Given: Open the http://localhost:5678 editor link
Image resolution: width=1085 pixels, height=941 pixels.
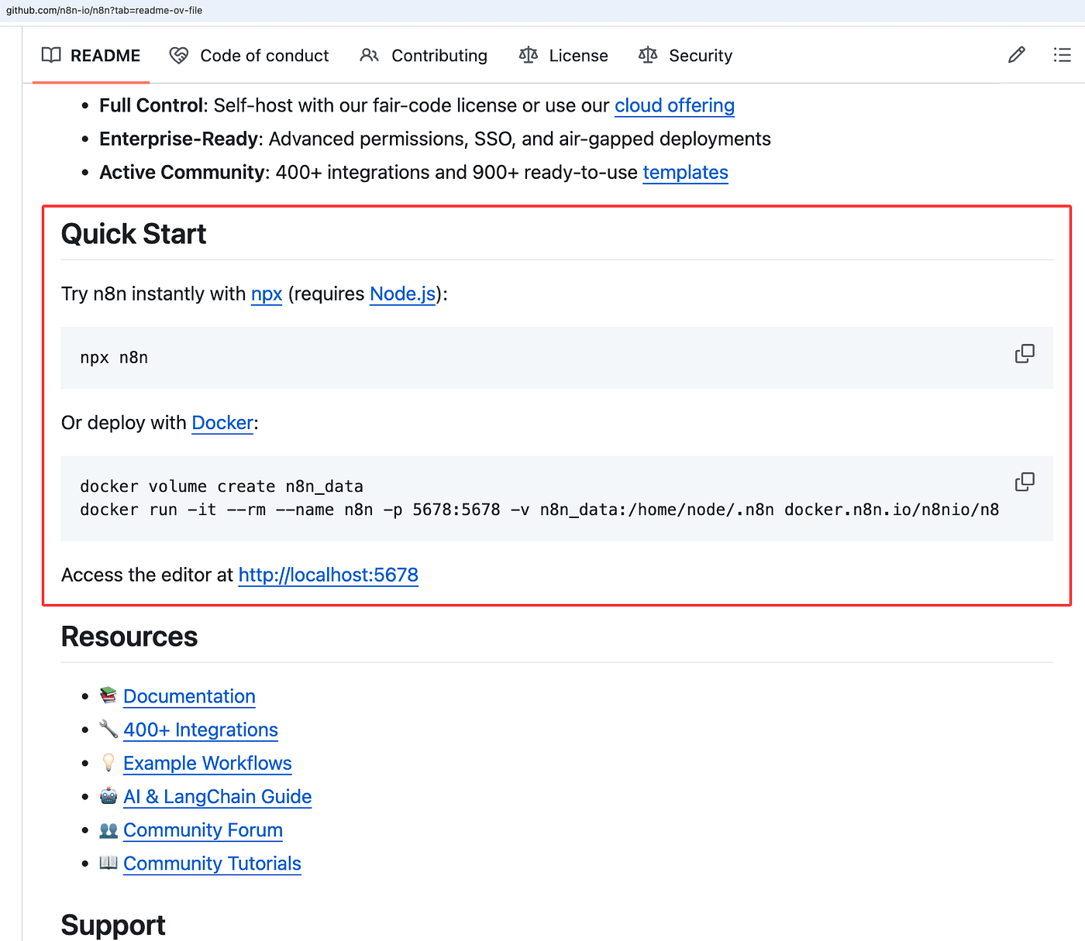Looking at the screenshot, I should click(x=328, y=575).
